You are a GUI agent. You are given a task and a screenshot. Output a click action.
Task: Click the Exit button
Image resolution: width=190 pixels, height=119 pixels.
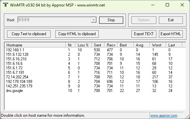171,20
